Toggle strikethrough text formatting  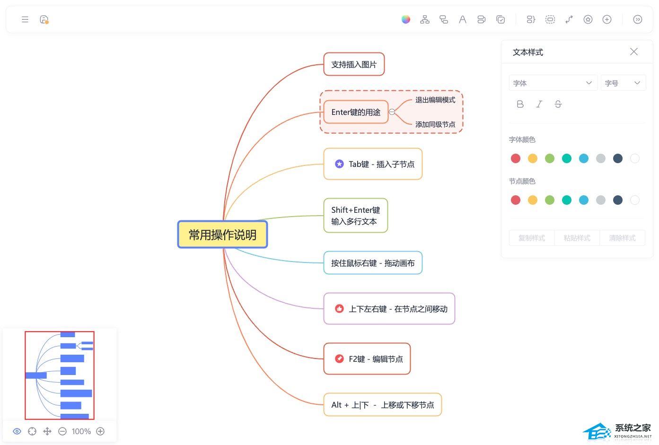tap(558, 104)
